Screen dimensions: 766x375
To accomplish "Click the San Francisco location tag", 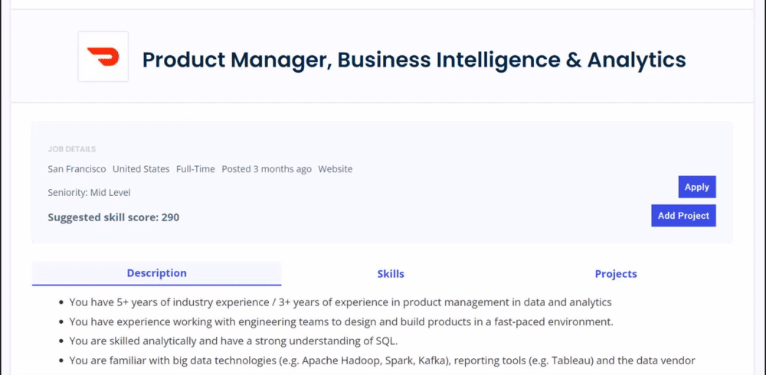I will tap(77, 169).
